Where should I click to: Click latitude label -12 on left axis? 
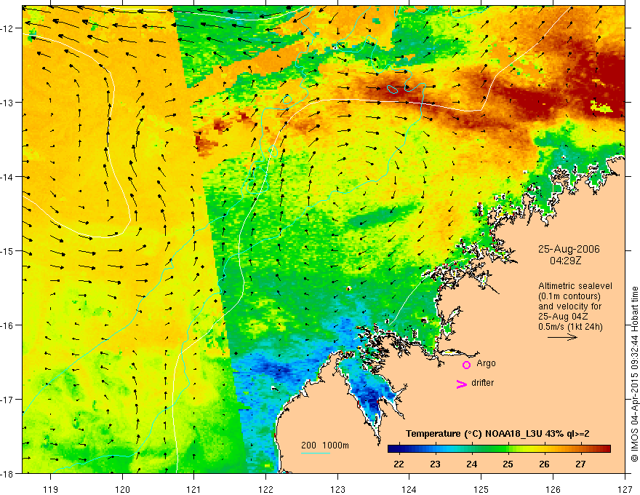[x=8, y=28]
